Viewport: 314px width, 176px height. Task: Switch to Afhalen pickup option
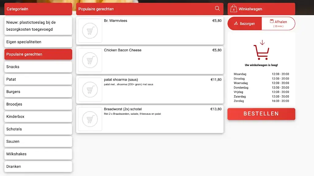point(278,24)
